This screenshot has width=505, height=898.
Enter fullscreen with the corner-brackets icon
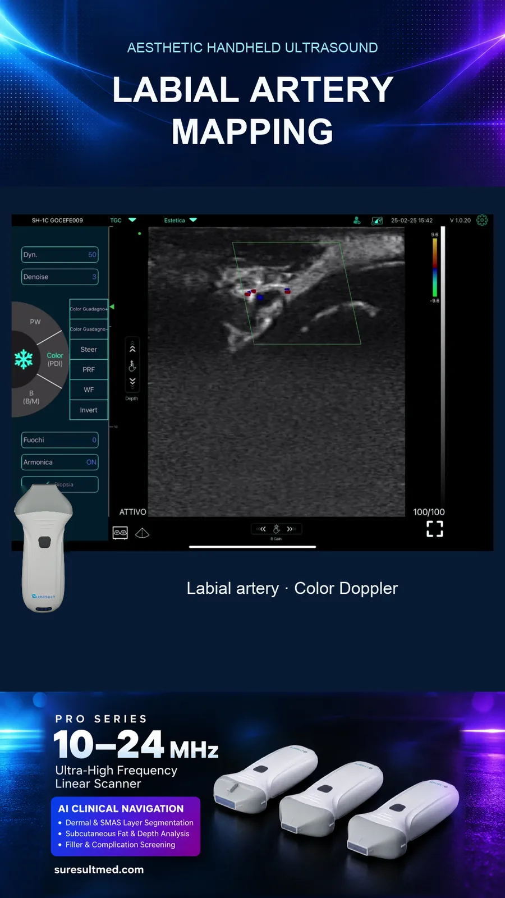pyautogui.click(x=435, y=529)
